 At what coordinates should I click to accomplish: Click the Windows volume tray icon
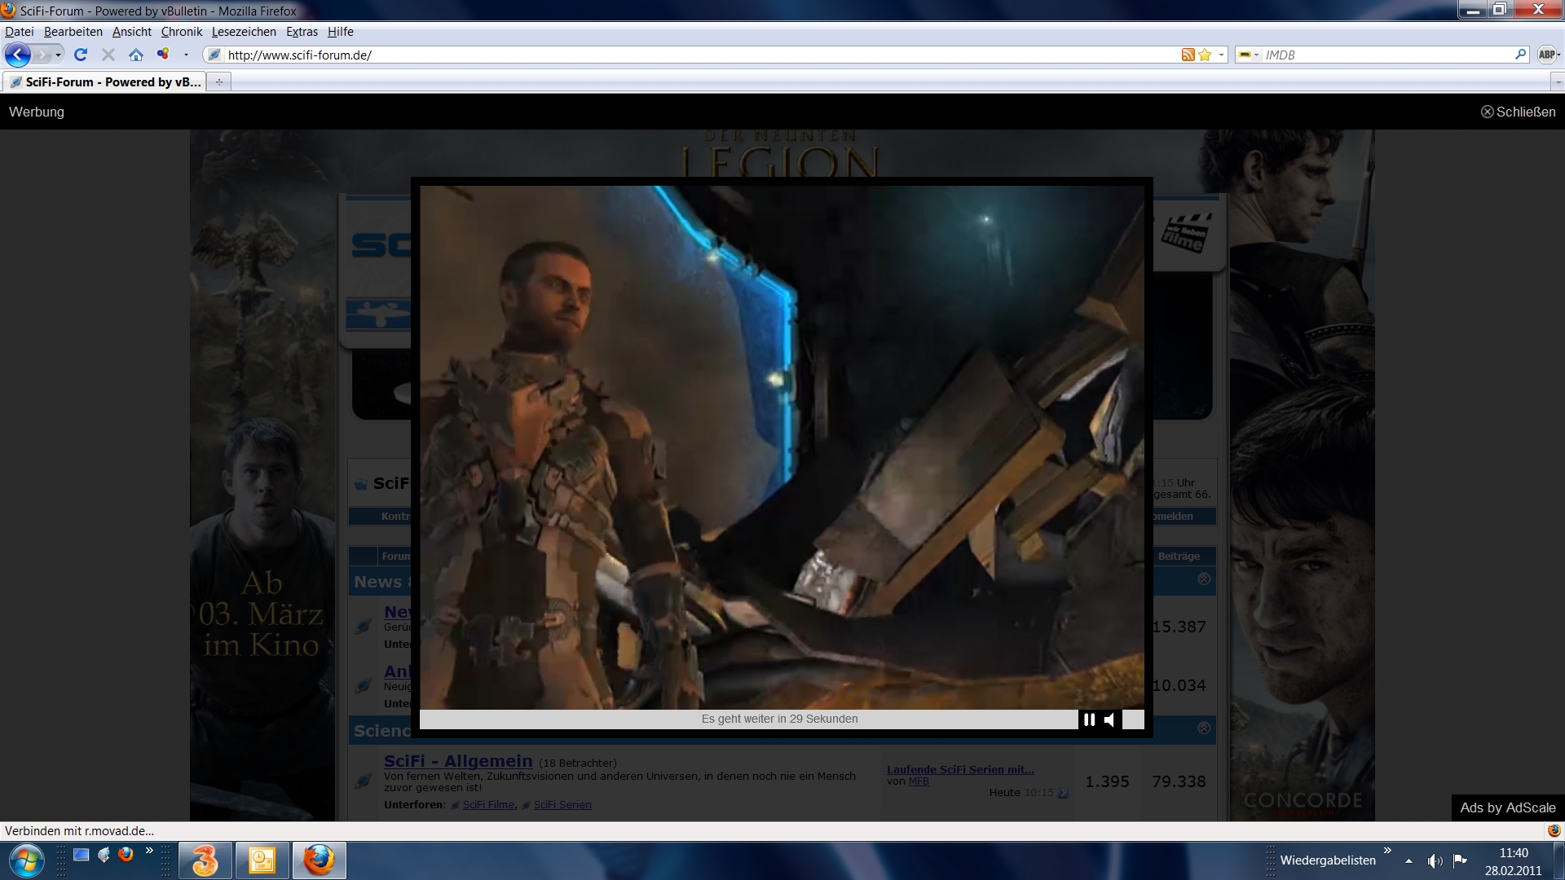coord(1435,860)
